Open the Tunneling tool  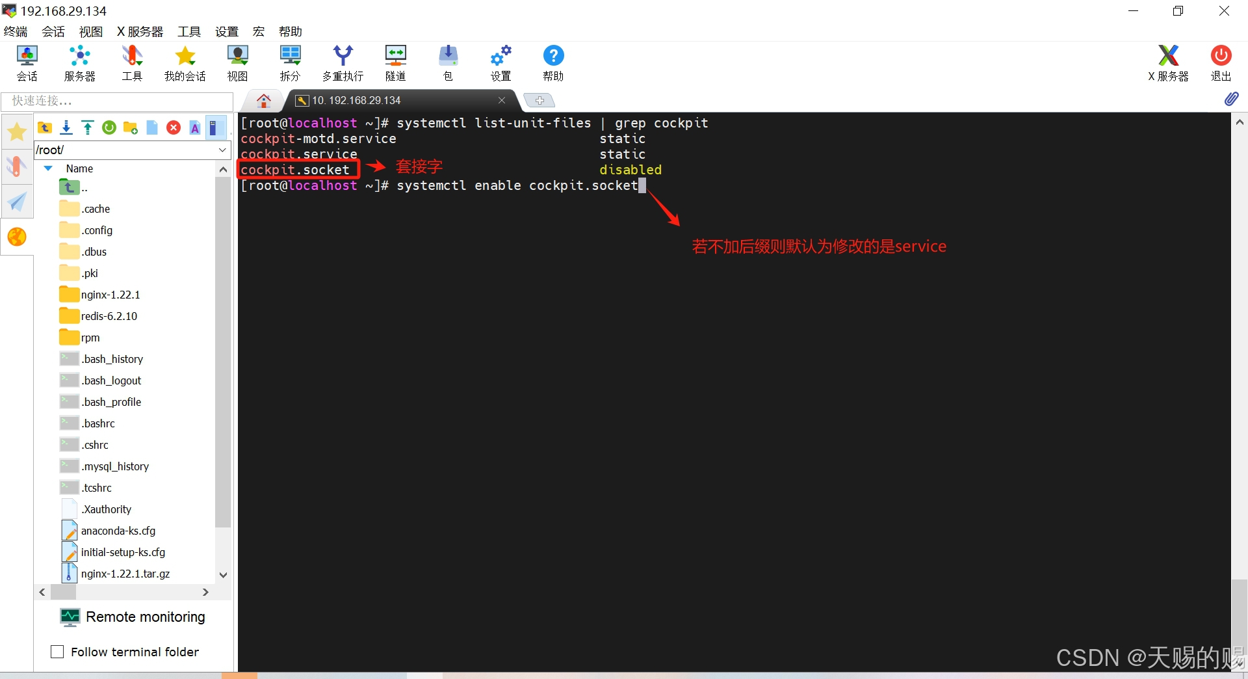click(395, 62)
